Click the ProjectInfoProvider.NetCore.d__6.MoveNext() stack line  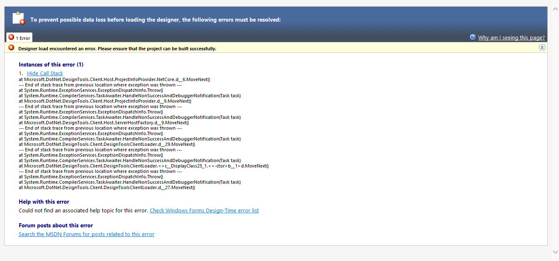click(114, 79)
